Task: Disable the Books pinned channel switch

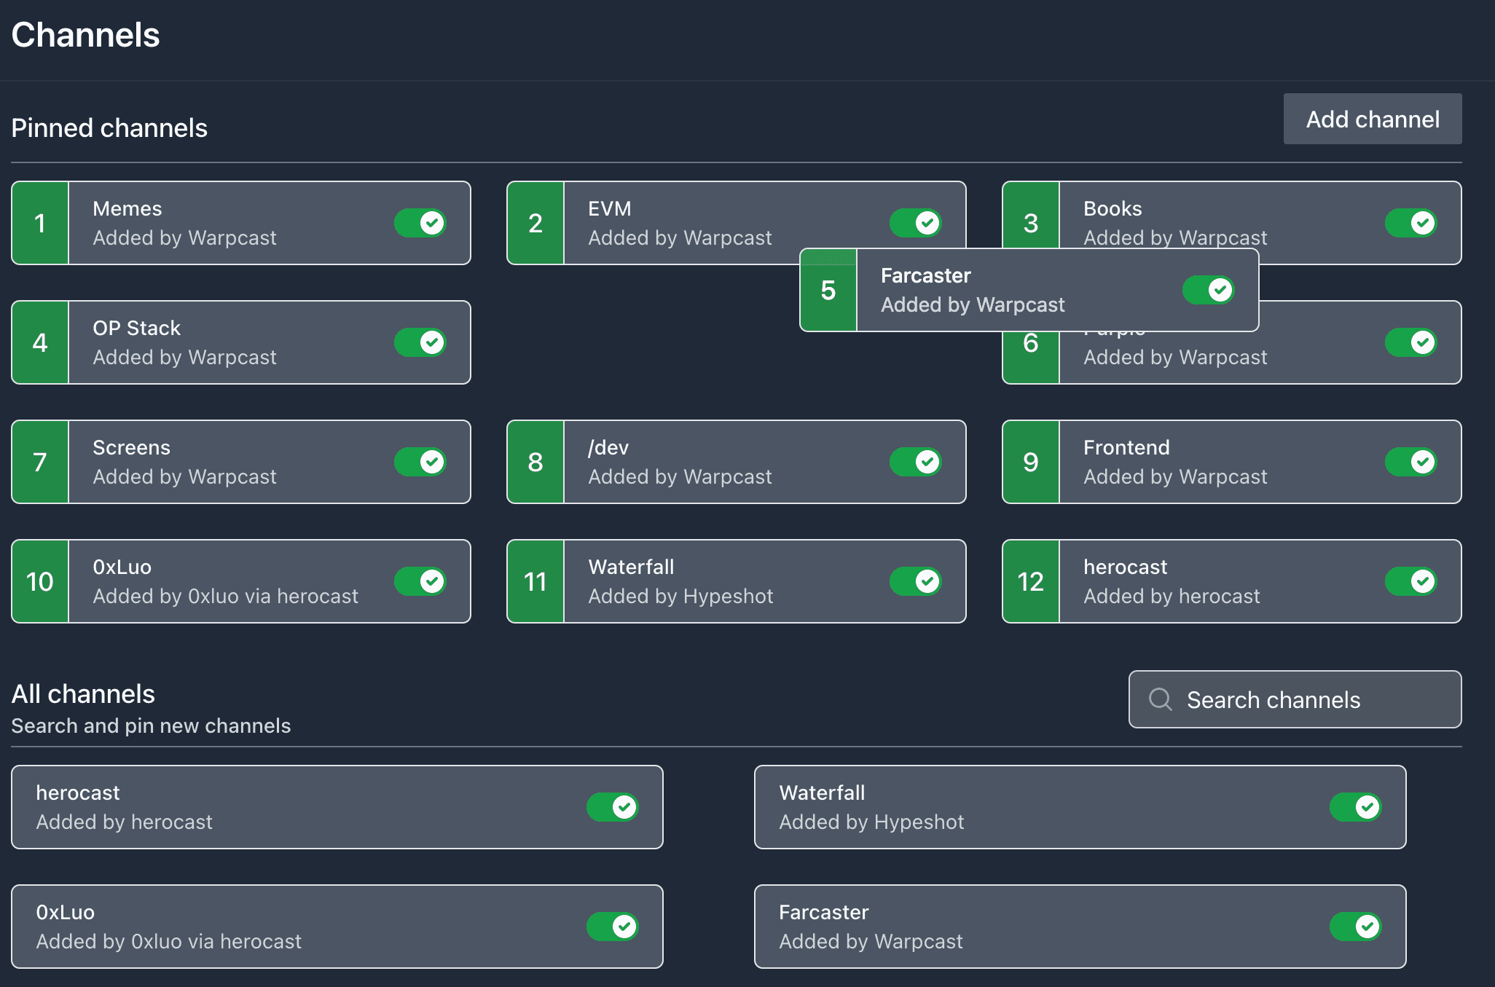Action: (x=1411, y=223)
